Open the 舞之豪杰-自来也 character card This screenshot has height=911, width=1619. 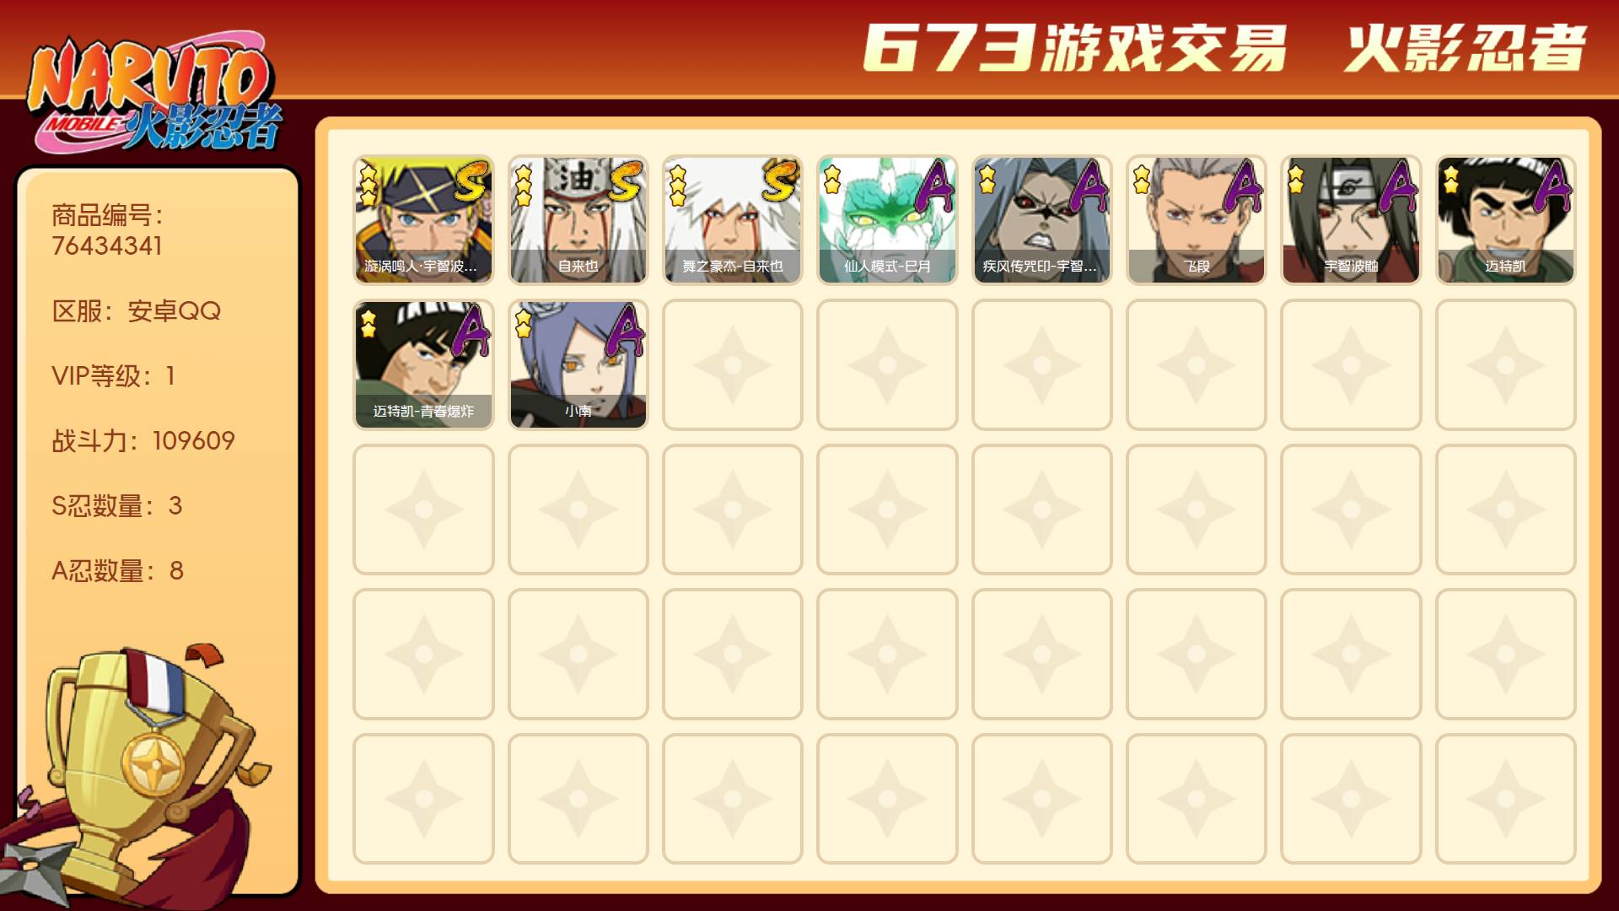(733, 220)
